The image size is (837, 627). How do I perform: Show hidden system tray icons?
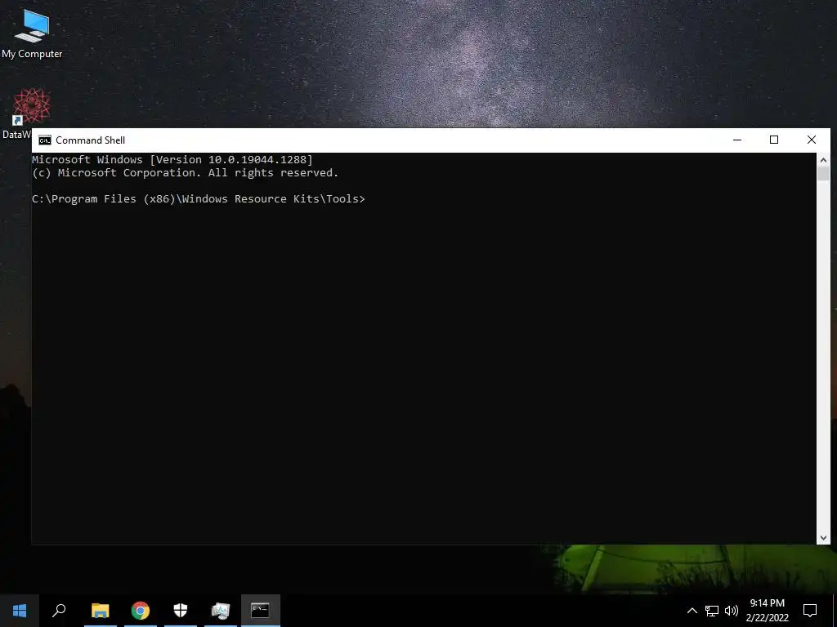pos(692,611)
